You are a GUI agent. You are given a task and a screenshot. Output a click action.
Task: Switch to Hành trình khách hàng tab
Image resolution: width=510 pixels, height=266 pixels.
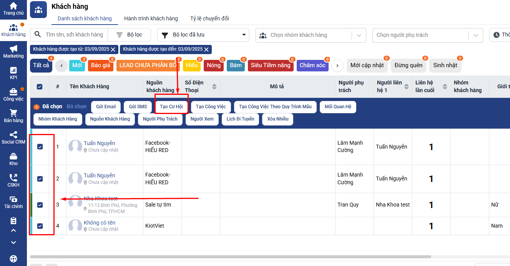151,18
